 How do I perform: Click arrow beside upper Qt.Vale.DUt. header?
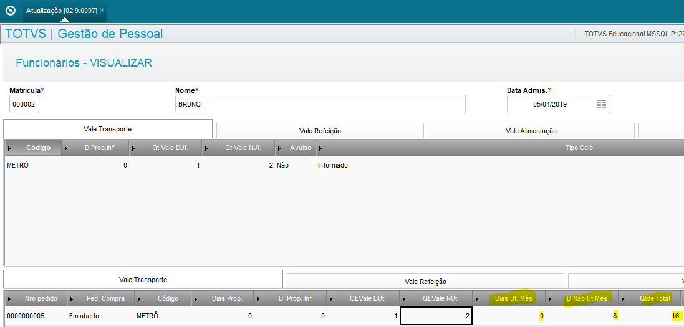tap(133, 149)
